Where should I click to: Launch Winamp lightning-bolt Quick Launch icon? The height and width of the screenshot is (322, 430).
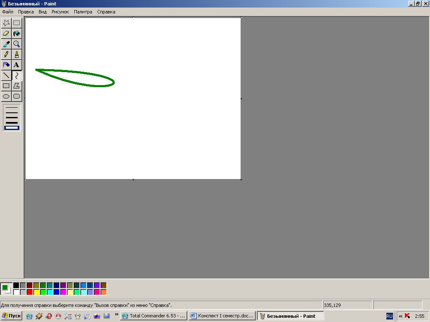[x=39, y=316]
